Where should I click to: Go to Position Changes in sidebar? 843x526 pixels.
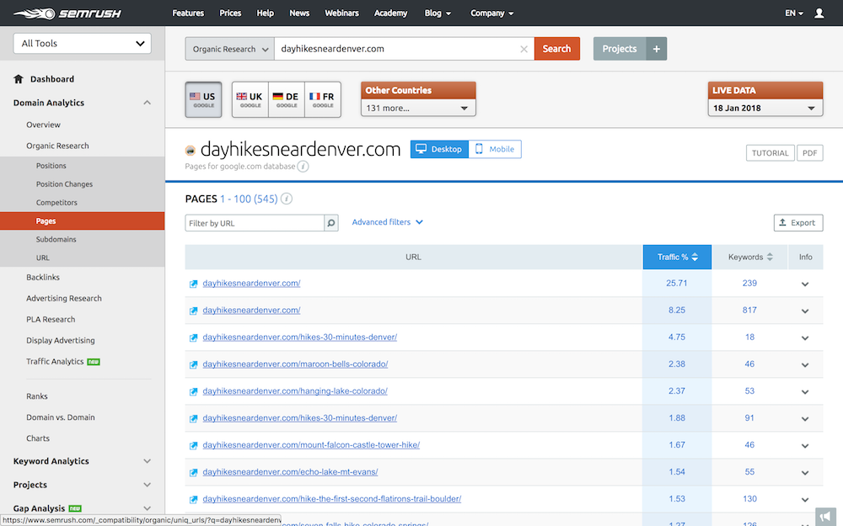pyautogui.click(x=64, y=184)
